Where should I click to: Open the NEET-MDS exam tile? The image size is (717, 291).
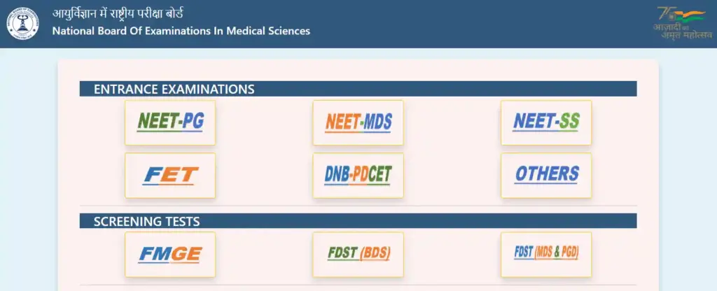[358, 122]
